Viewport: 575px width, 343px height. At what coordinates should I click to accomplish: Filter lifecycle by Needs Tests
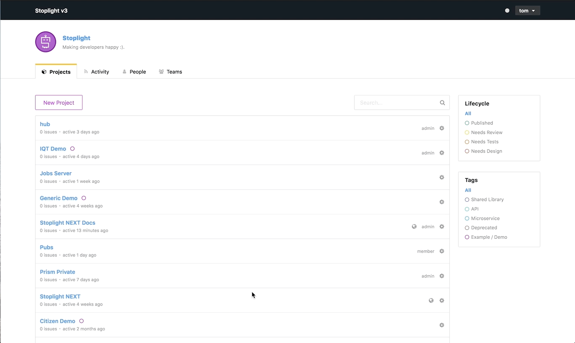click(482, 142)
